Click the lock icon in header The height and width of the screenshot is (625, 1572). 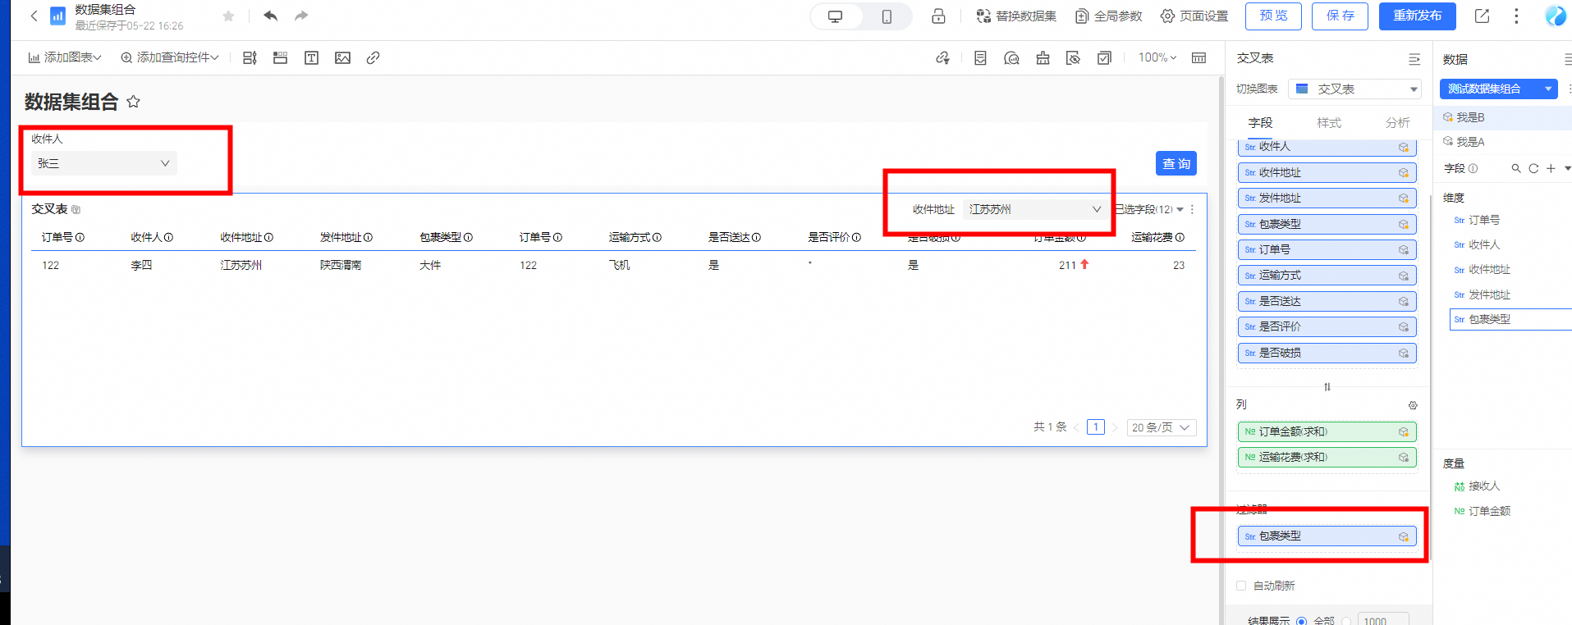coord(938,16)
